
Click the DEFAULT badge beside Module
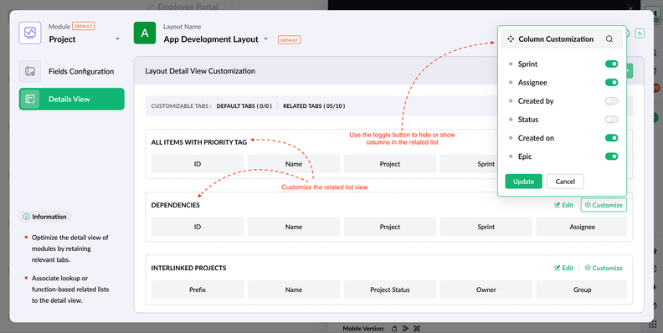84,26
